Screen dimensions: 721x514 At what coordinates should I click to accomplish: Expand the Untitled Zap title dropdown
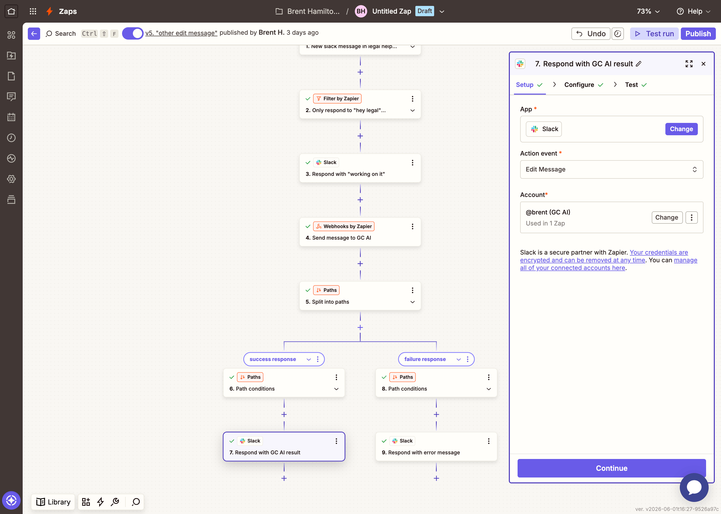442,11
